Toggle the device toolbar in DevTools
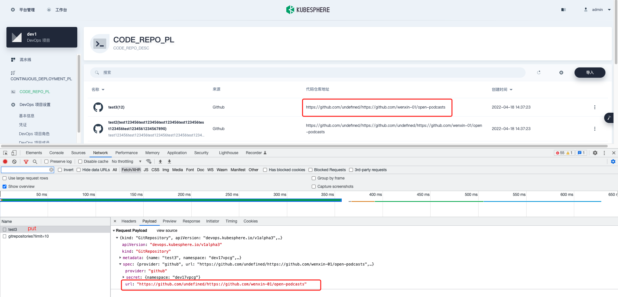618x297 pixels. tap(14, 153)
